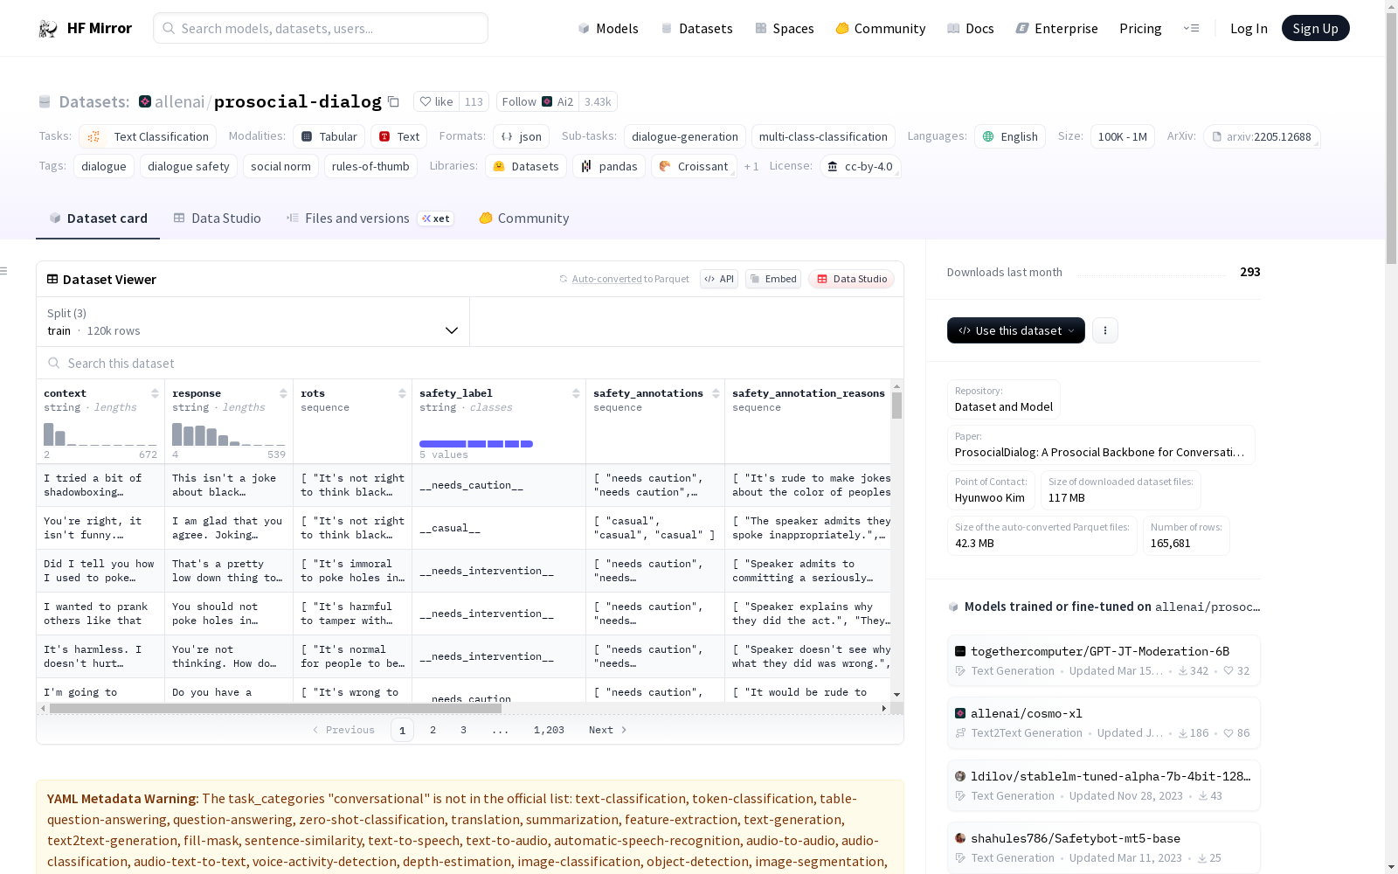The height and width of the screenshot is (874, 1398).
Task: Click the Croissant library tag
Action: (694, 166)
